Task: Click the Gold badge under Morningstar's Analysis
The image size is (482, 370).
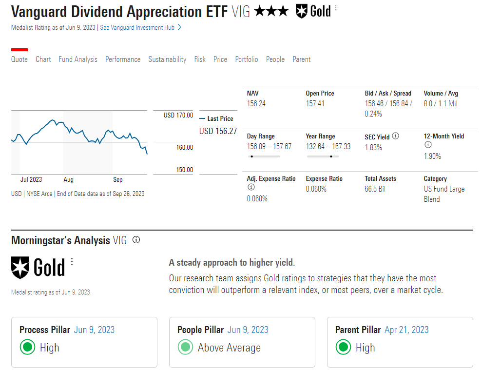Action: (19, 267)
